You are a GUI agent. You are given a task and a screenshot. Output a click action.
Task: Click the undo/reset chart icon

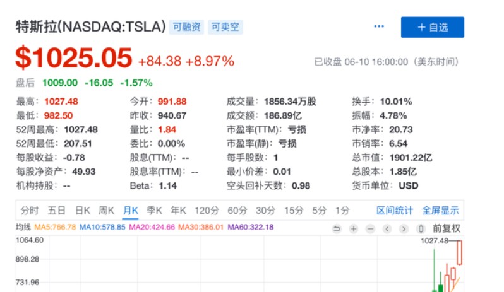(337, 229)
